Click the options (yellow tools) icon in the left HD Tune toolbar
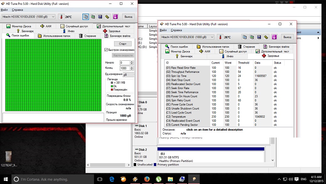The height and width of the screenshot is (184, 326). click(x=107, y=17)
